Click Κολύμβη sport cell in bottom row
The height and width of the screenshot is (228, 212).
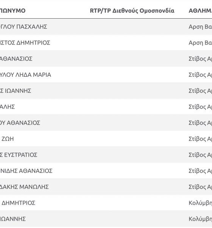tap(200, 219)
